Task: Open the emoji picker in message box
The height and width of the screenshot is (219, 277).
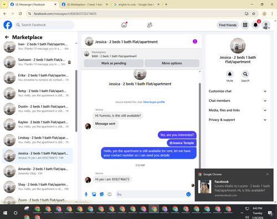Action: (x=188, y=194)
